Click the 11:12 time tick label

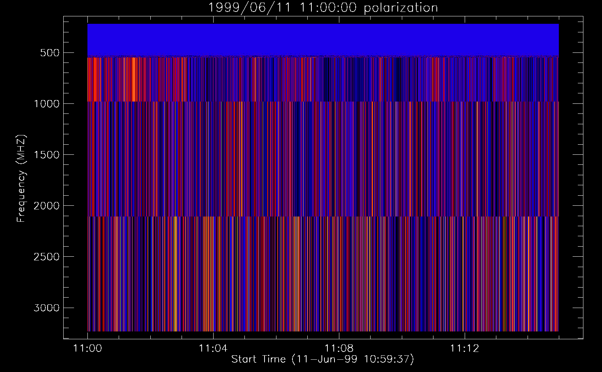click(x=464, y=349)
